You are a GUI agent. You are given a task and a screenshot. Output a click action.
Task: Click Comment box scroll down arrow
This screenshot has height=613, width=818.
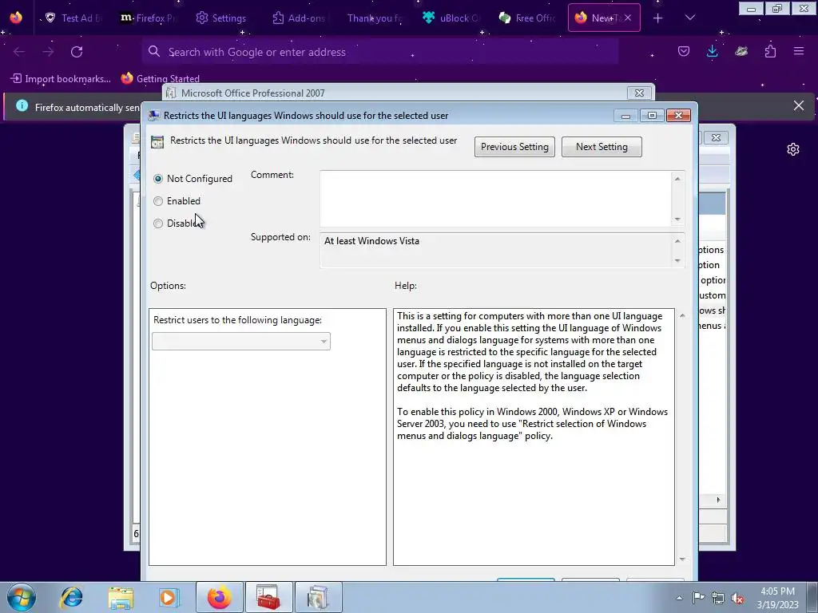677,219
